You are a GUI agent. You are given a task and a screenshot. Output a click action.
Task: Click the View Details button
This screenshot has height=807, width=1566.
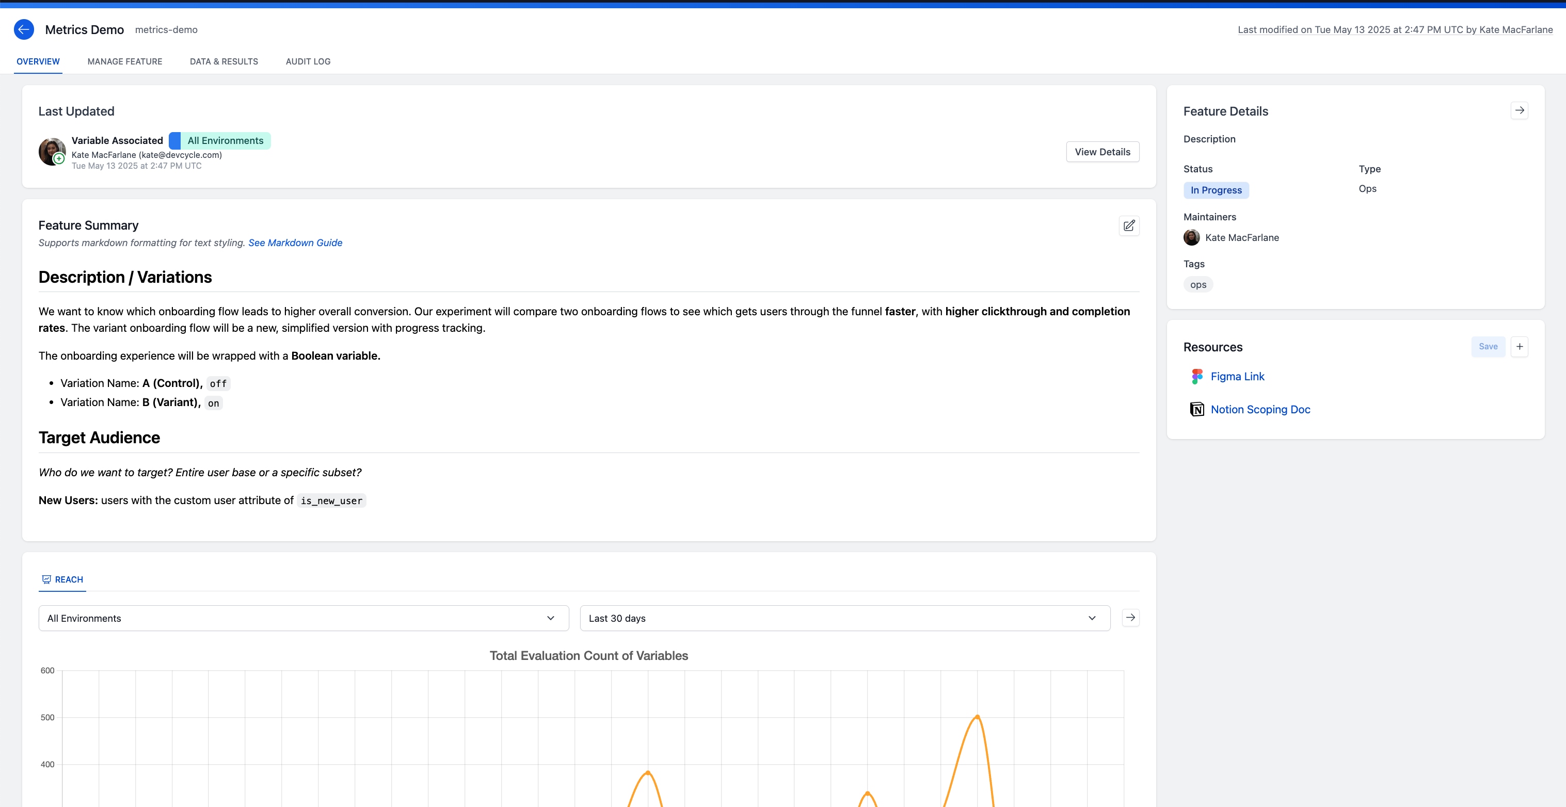(1102, 151)
